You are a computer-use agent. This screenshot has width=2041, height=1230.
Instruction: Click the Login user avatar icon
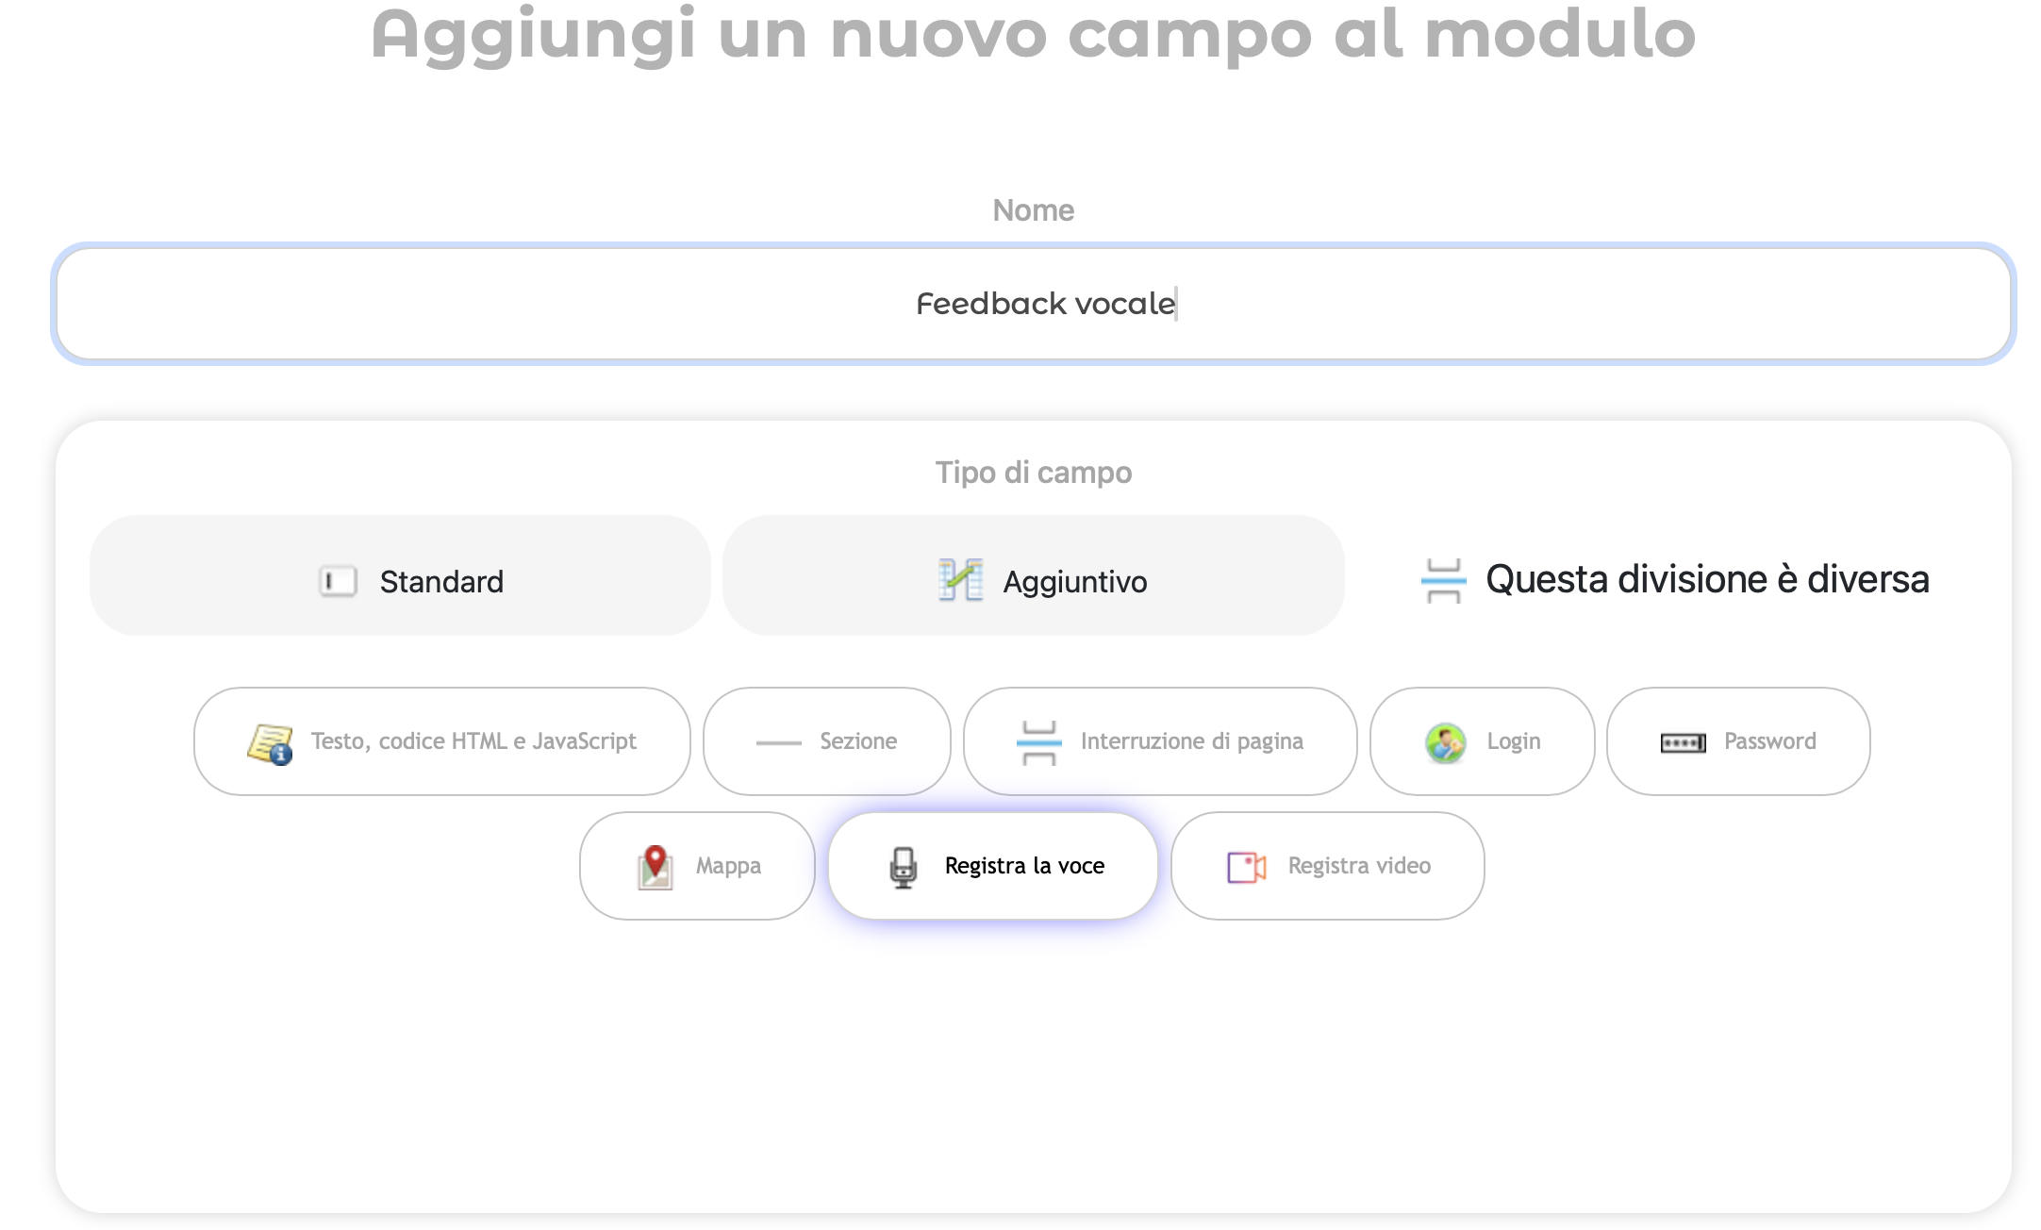[x=1445, y=742]
